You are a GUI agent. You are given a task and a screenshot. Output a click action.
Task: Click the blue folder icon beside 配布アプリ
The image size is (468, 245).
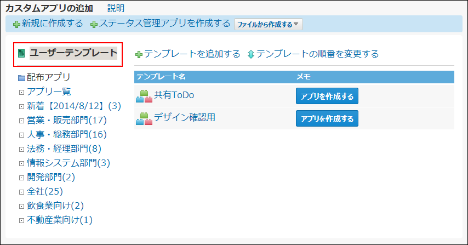(x=21, y=78)
